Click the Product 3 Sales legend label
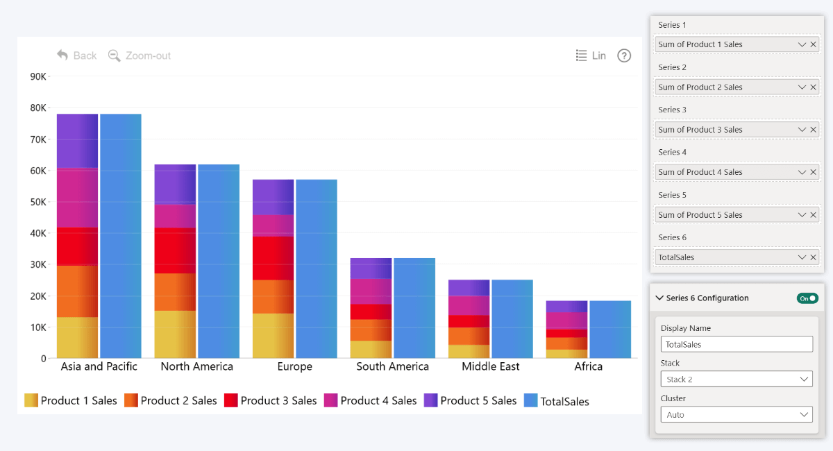 [x=278, y=400]
